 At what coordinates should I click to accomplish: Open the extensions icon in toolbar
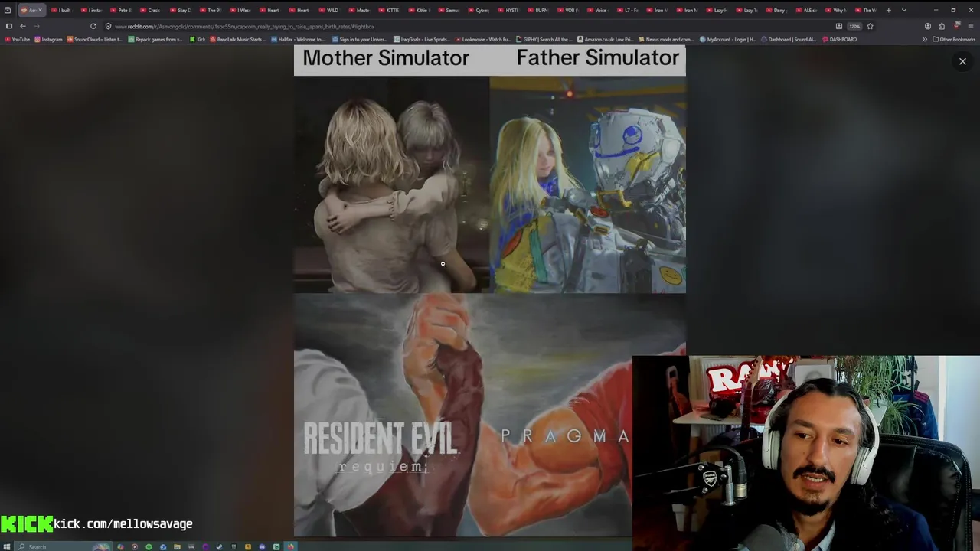click(942, 26)
